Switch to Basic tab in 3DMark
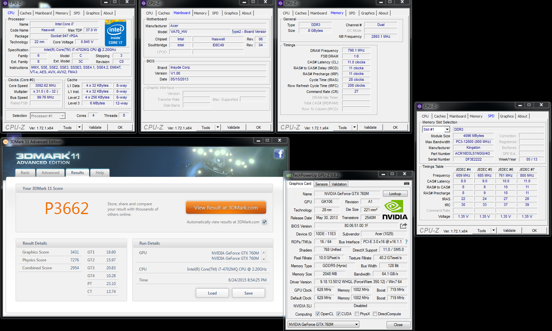552x331 pixels. (25, 173)
